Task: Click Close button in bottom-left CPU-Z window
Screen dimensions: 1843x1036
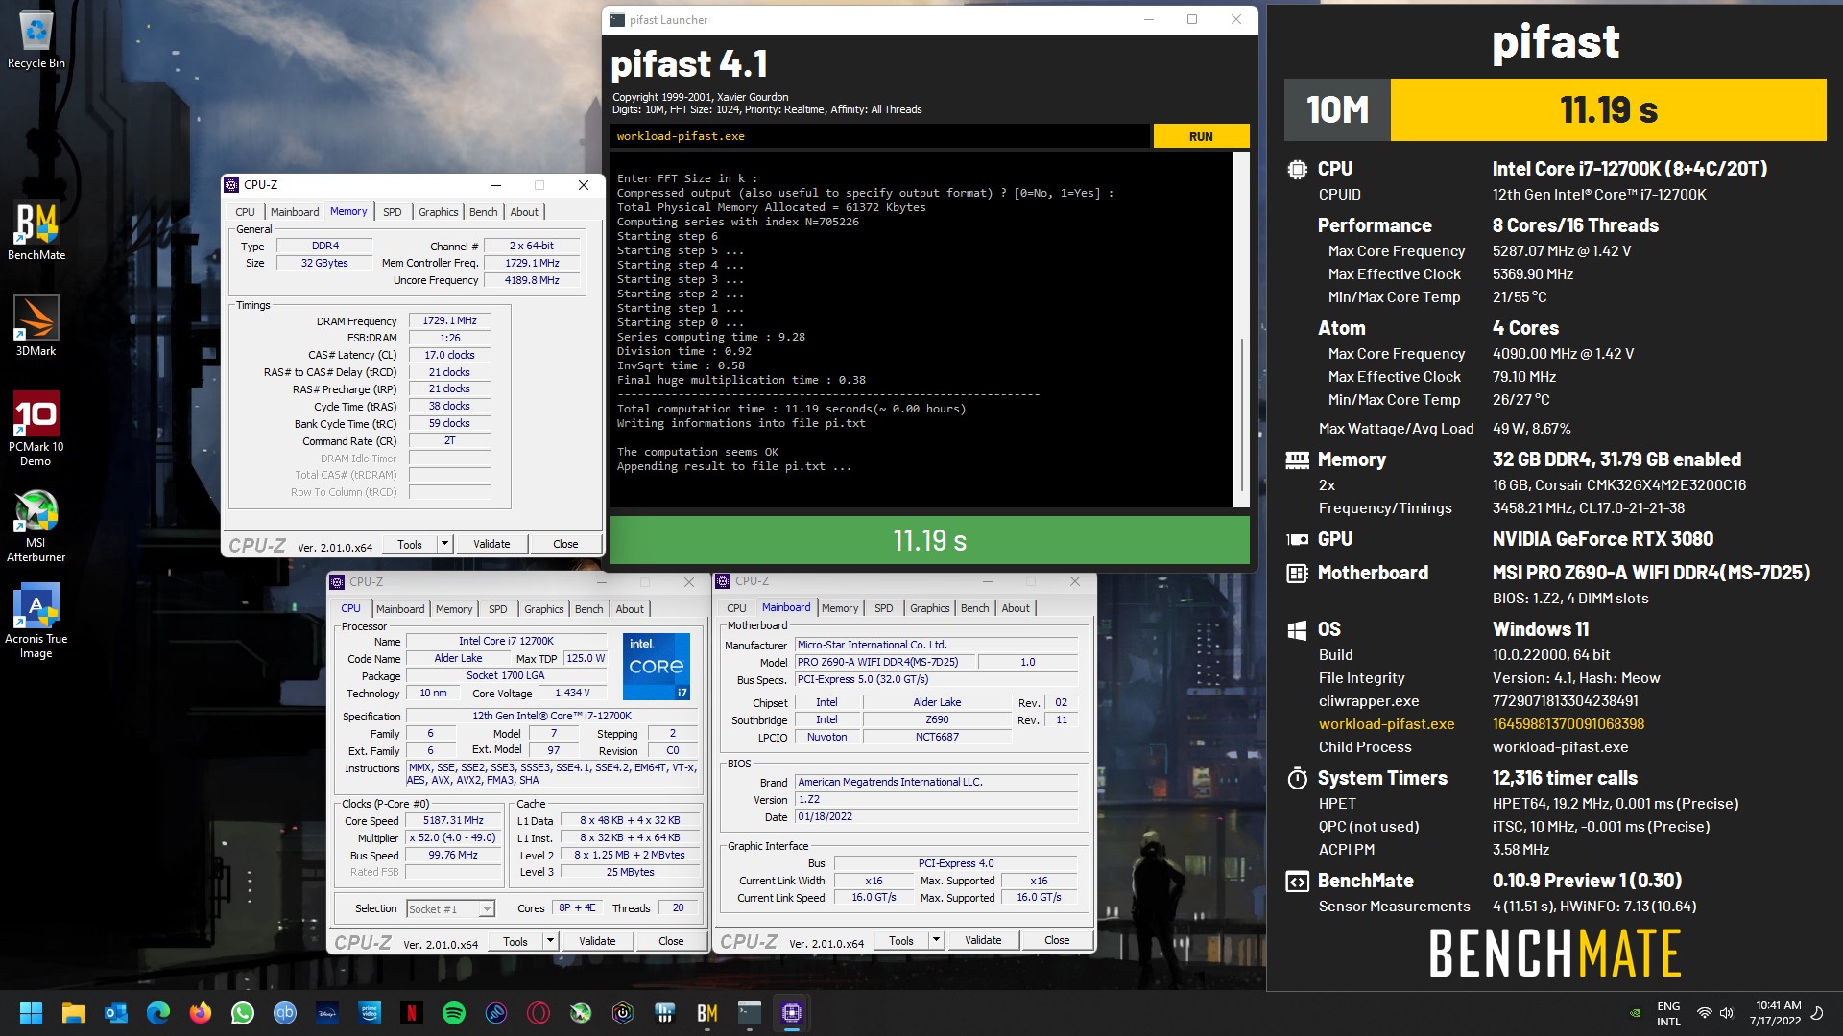Action: (x=671, y=941)
